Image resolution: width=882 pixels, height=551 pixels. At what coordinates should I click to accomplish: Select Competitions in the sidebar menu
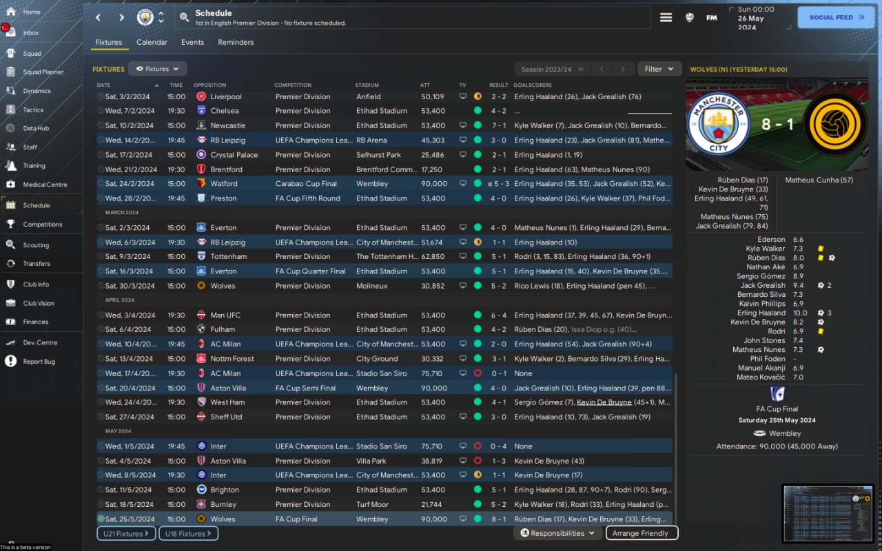click(43, 224)
